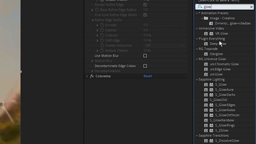Open the search magnifier dropdown icon

tap(200, 7)
